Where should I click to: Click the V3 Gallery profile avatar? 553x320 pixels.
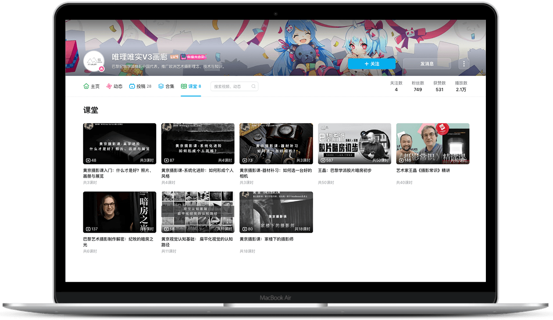pyautogui.click(x=93, y=61)
